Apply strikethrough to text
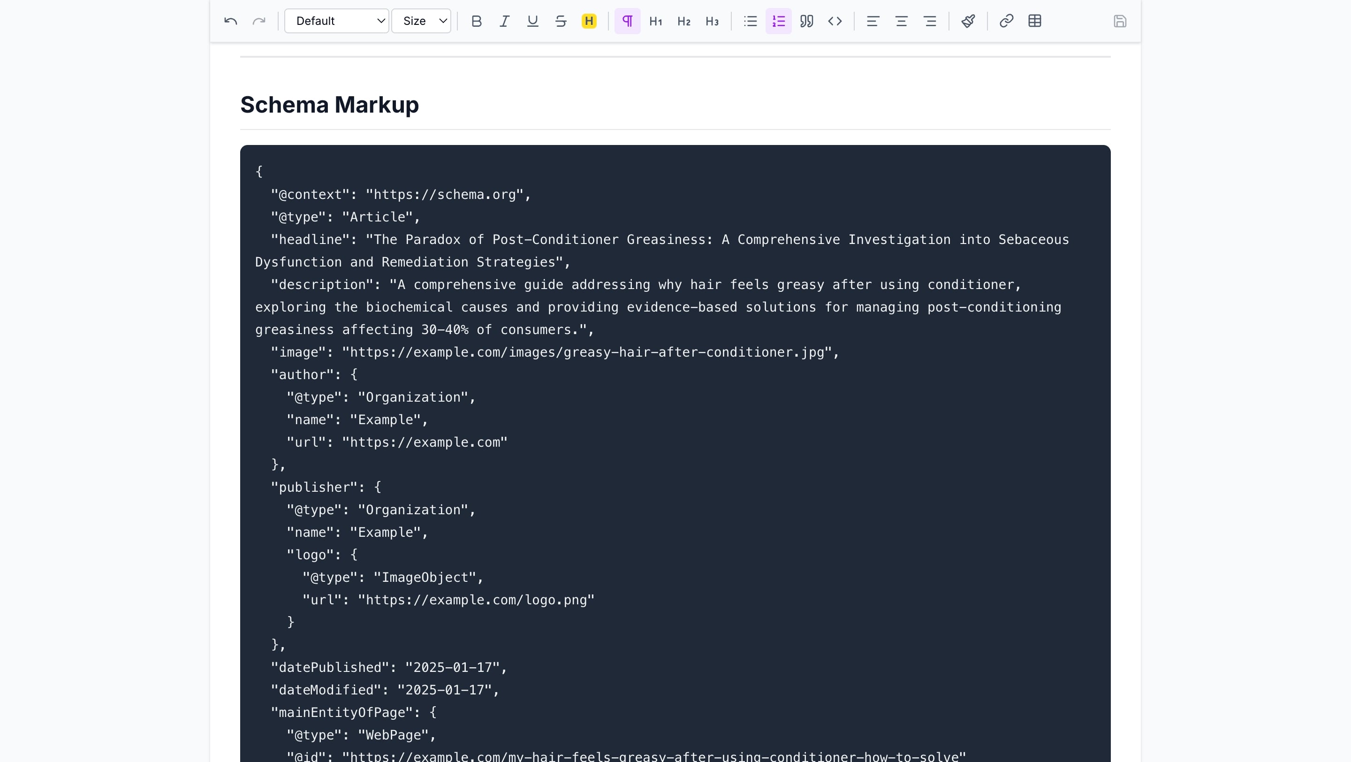Screen dimensions: 1351x762 pos(561,21)
